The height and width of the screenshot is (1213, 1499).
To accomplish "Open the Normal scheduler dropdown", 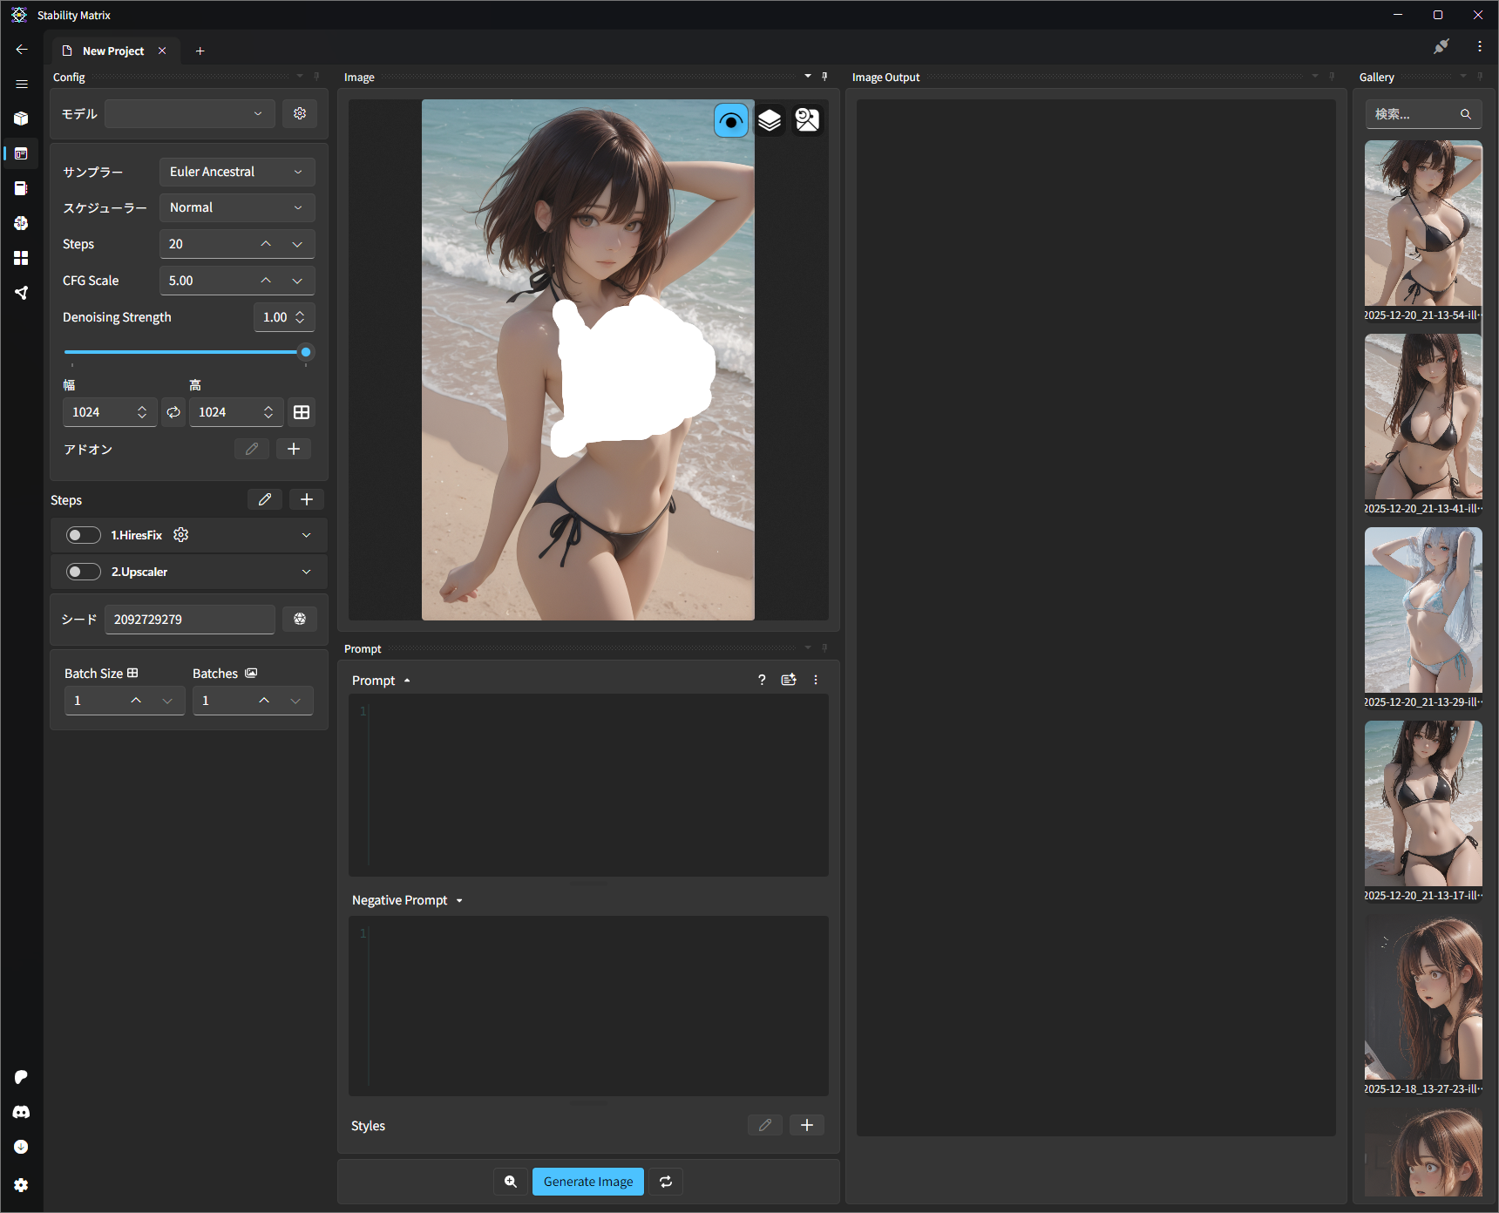I will [236, 207].
